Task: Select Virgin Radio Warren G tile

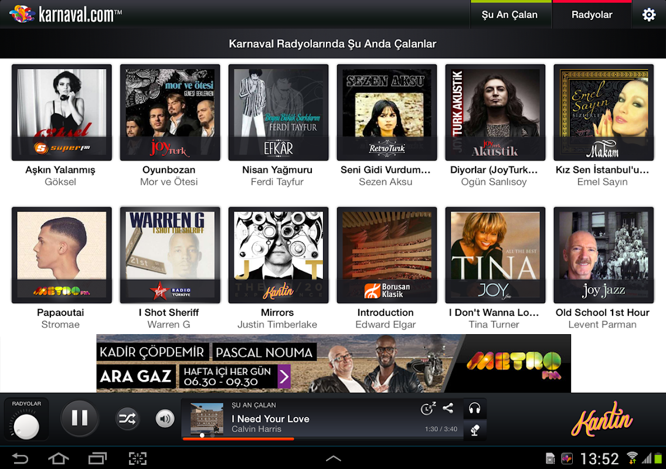Action: pyautogui.click(x=170, y=255)
